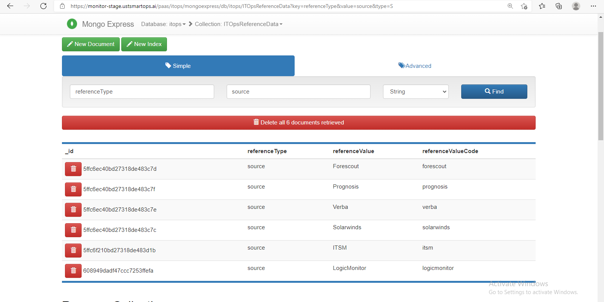Reload the page with the refresh icon
The height and width of the screenshot is (302, 604).
click(43, 6)
